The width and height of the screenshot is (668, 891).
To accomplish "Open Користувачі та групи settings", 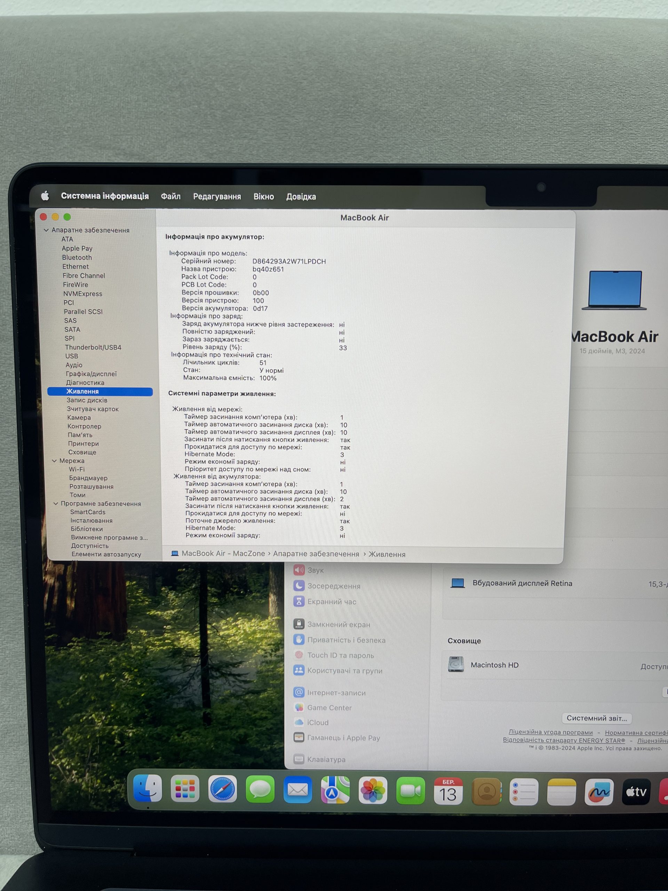I will click(x=338, y=670).
